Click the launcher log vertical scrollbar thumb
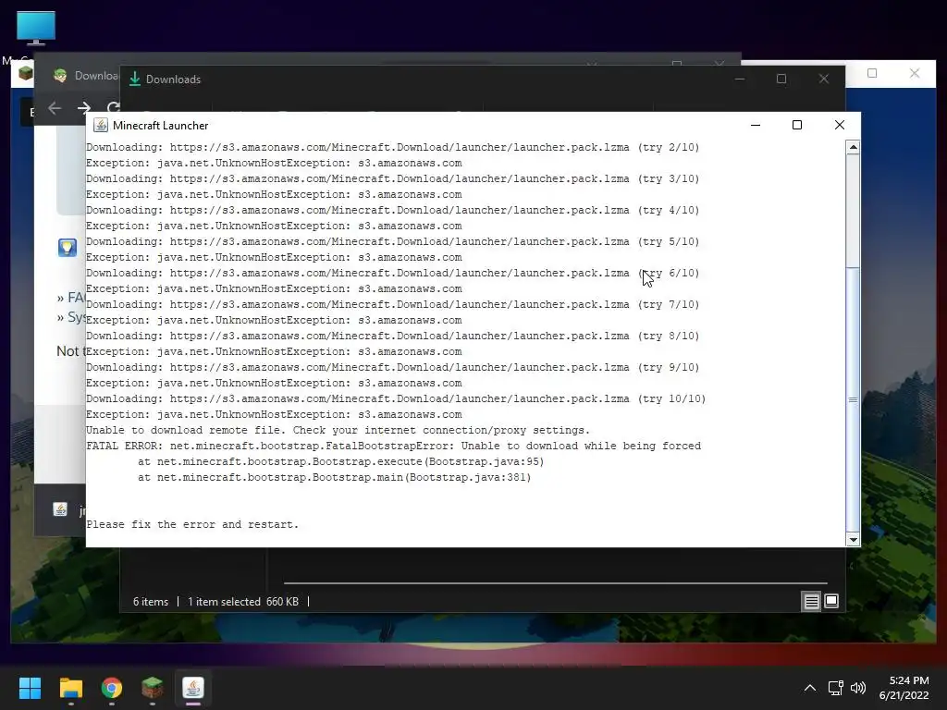This screenshot has height=710, width=947. pyautogui.click(x=853, y=399)
